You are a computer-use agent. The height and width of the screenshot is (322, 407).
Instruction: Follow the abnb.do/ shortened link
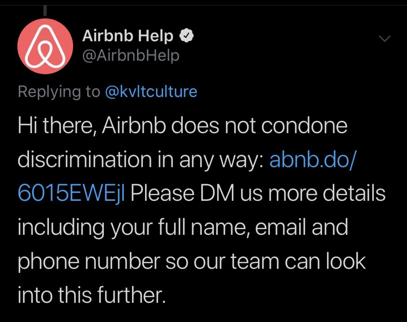[x=313, y=159]
